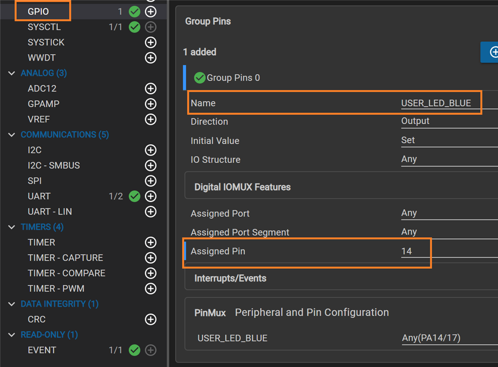
Task: Open the TIMERS (4) category label
Action: click(42, 227)
